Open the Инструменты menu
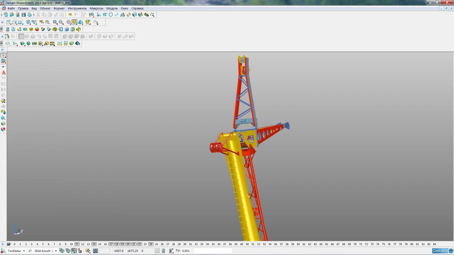Screen dimensions: 454x255 pyautogui.click(x=77, y=8)
